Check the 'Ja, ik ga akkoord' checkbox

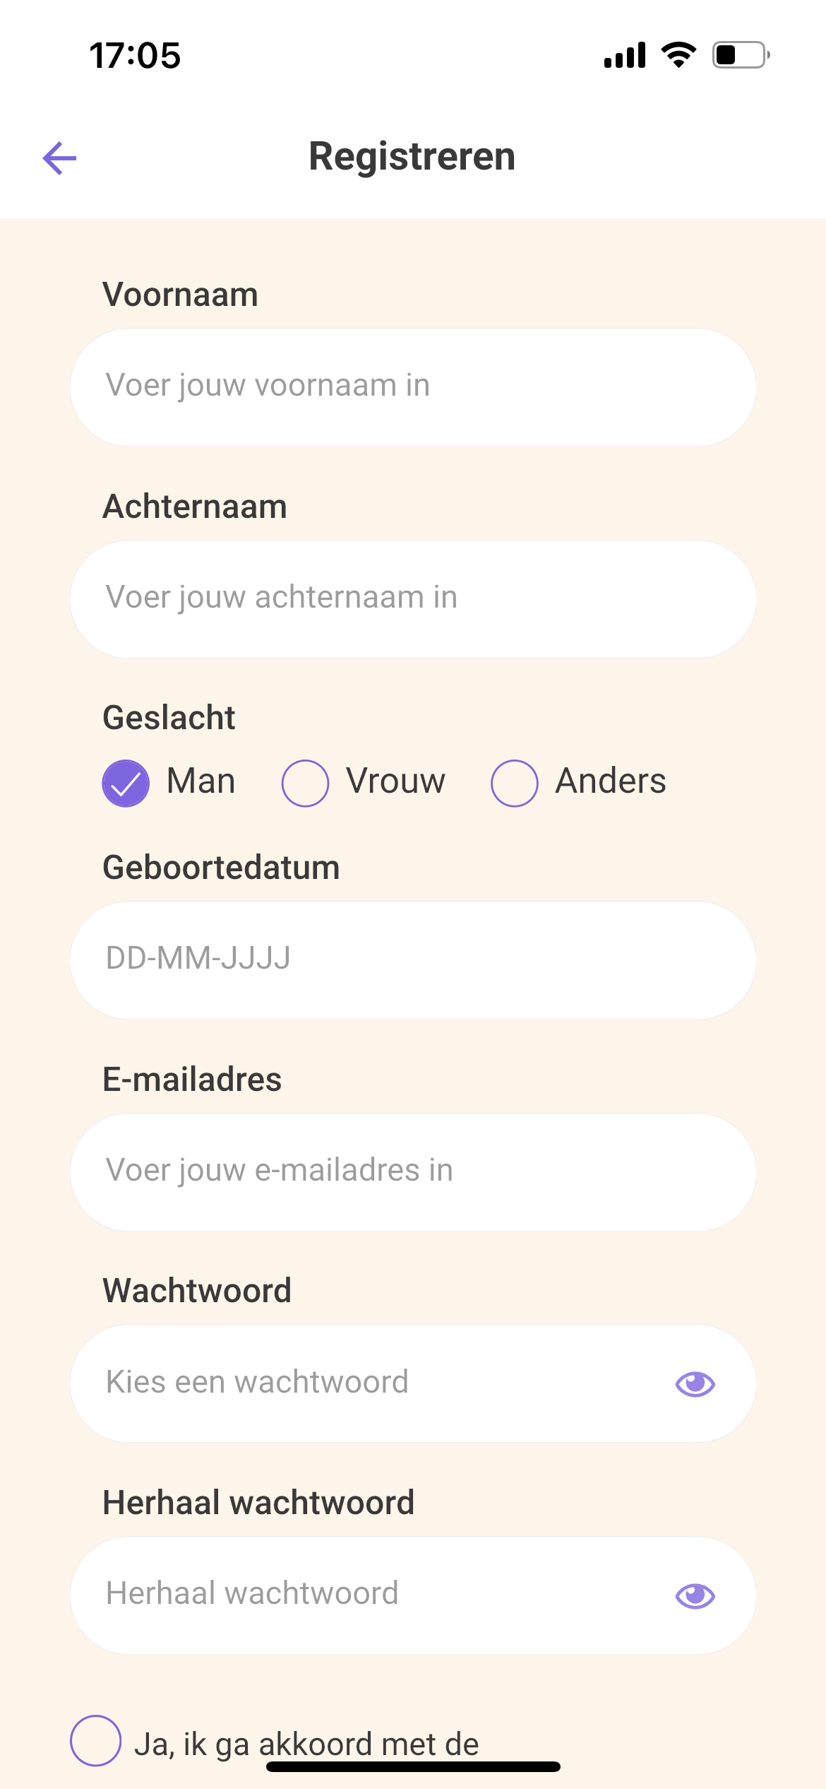(95, 1740)
